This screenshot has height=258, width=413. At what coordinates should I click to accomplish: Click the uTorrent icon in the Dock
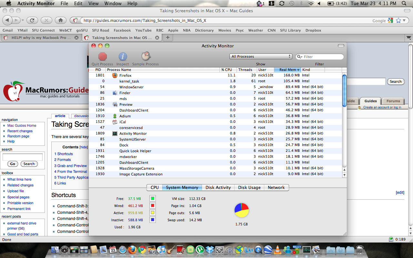(200, 250)
